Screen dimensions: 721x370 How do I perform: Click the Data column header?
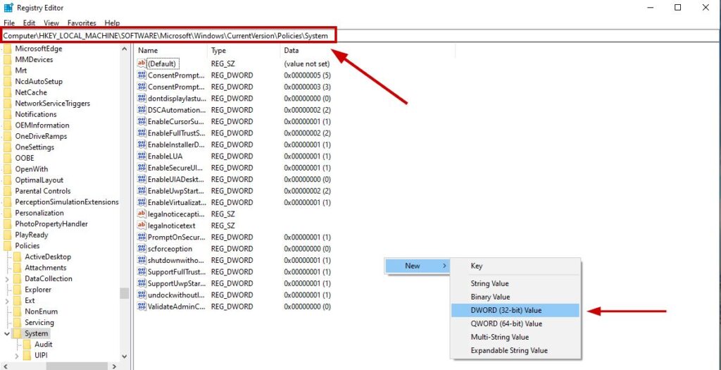click(368, 50)
